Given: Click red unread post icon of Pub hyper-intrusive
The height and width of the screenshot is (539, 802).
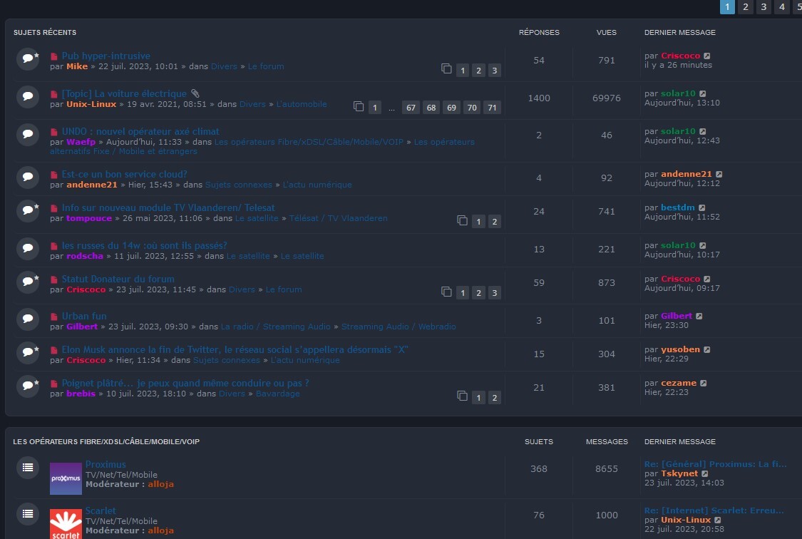Looking at the screenshot, I should click(x=53, y=56).
